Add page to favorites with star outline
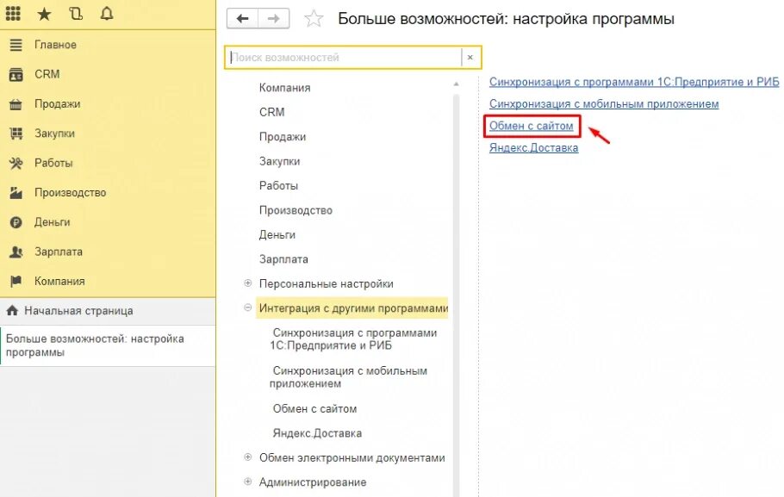Viewport: 784px width, 497px height. pyautogui.click(x=314, y=18)
